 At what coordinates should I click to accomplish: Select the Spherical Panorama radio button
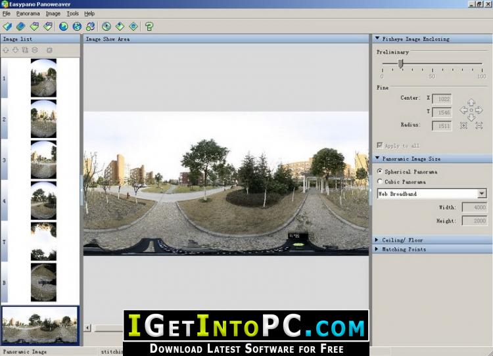[x=380, y=171]
